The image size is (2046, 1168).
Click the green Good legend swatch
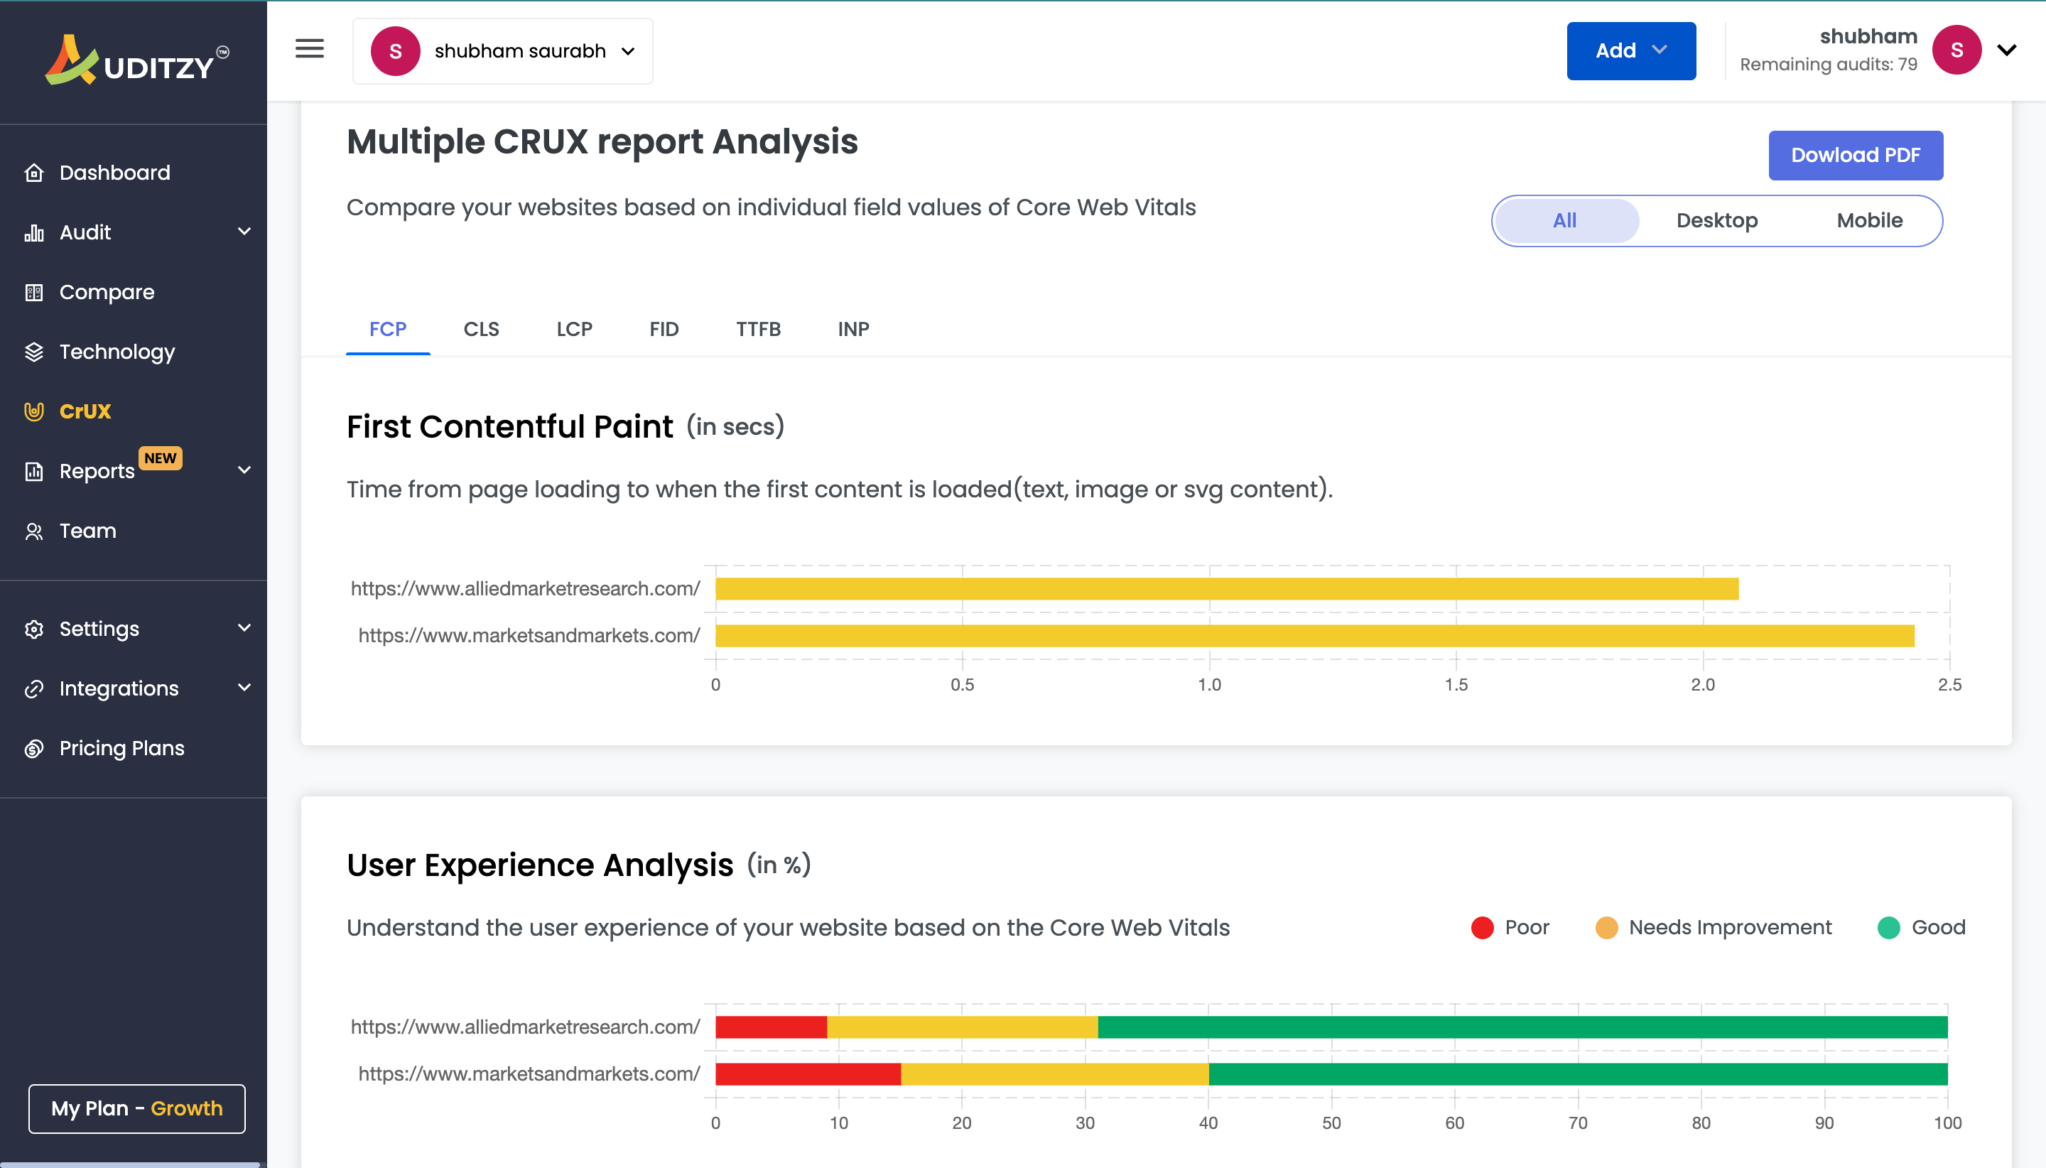click(1889, 927)
